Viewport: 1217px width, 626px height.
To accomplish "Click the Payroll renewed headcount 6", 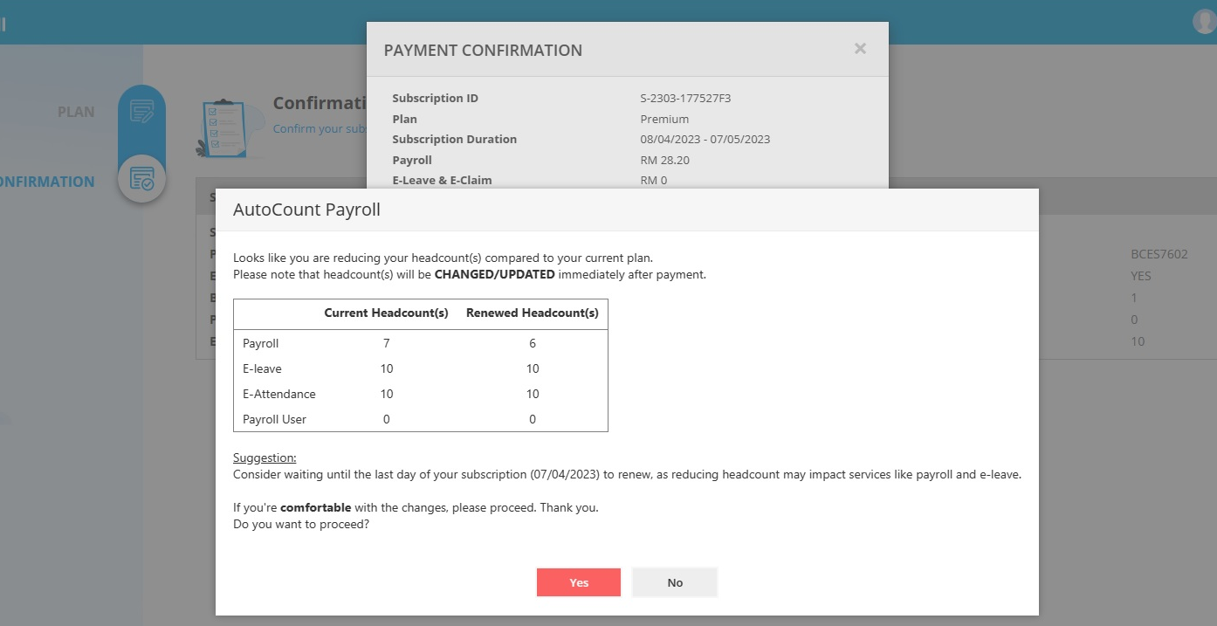I will click(533, 343).
